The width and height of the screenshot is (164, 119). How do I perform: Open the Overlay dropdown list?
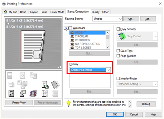pyautogui.click(x=109, y=70)
